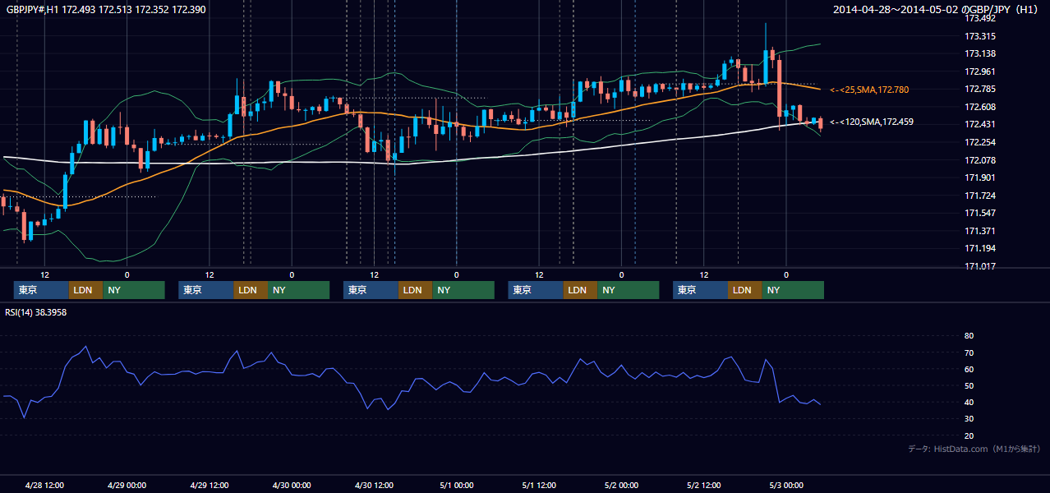Click the RSI scale value 50
Screen dimensions: 1050x493
pyautogui.click(x=969, y=385)
